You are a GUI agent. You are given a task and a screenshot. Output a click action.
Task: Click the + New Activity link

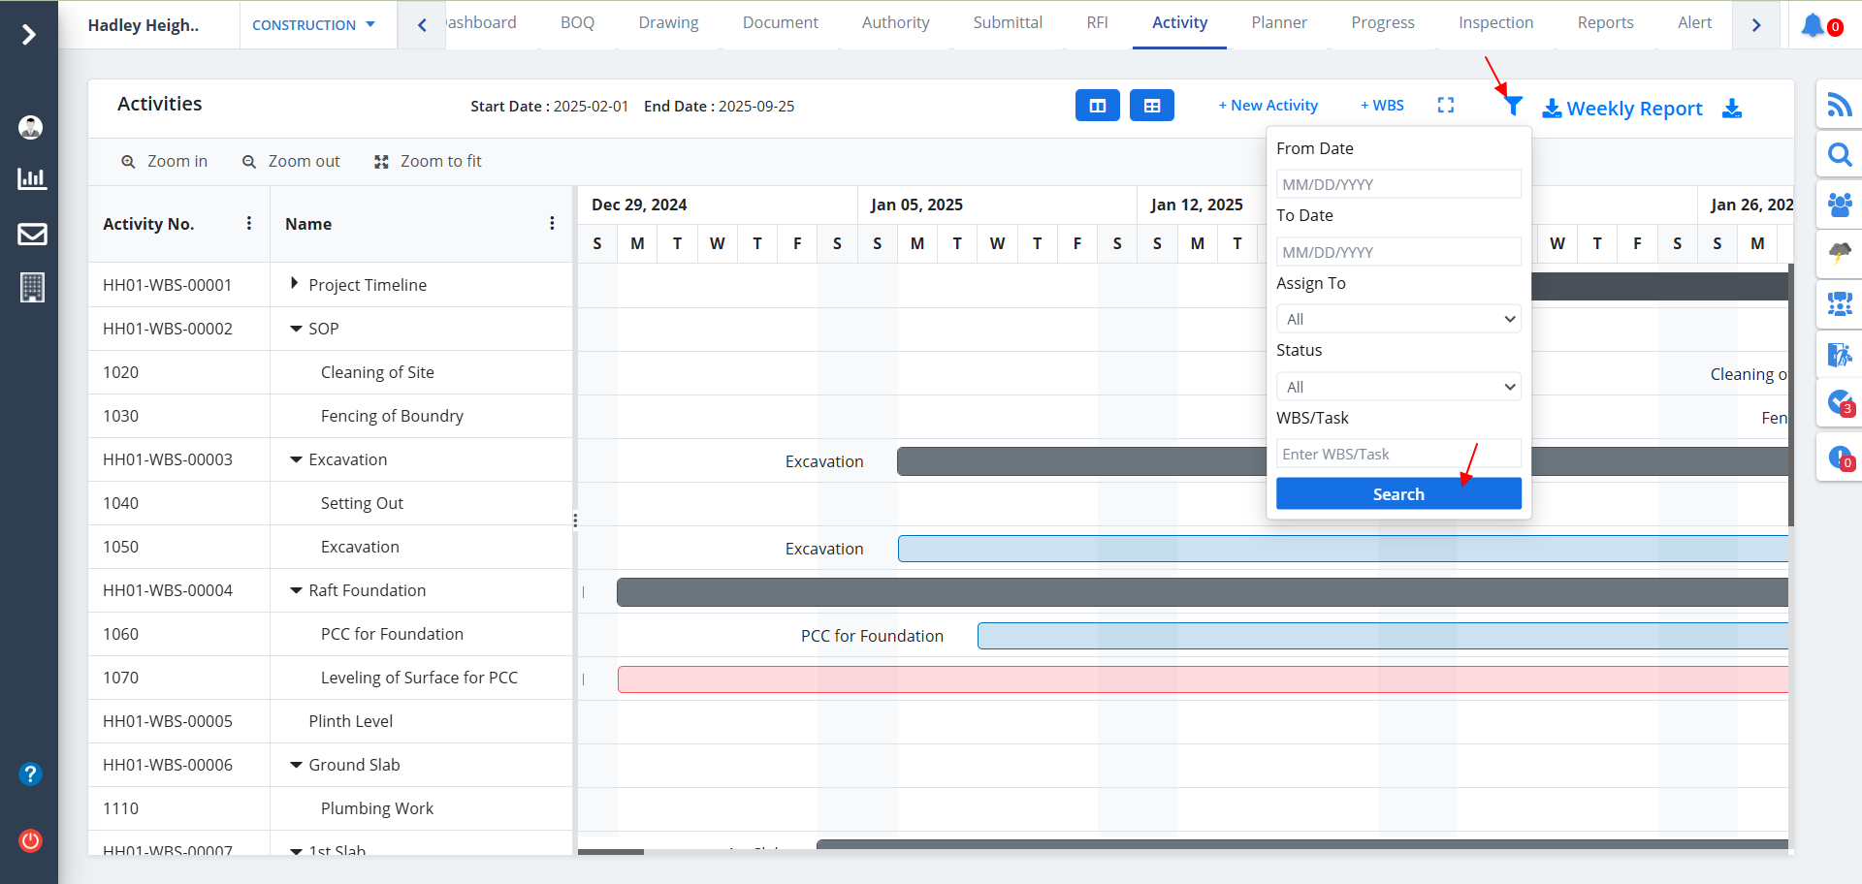coord(1268,106)
